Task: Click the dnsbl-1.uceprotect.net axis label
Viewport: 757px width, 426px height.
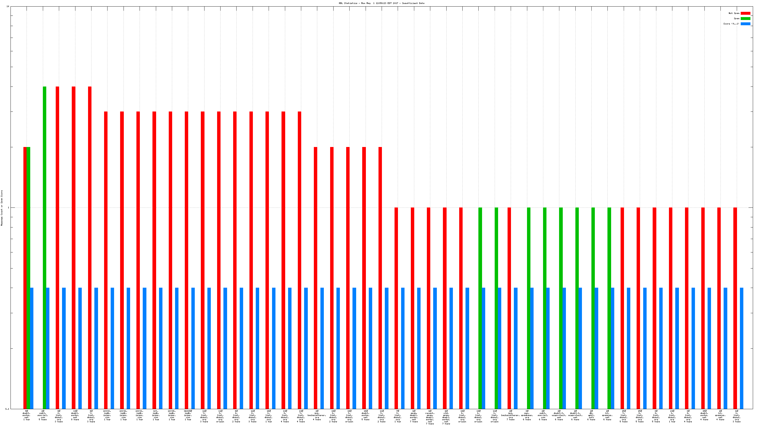Action: coord(575,415)
